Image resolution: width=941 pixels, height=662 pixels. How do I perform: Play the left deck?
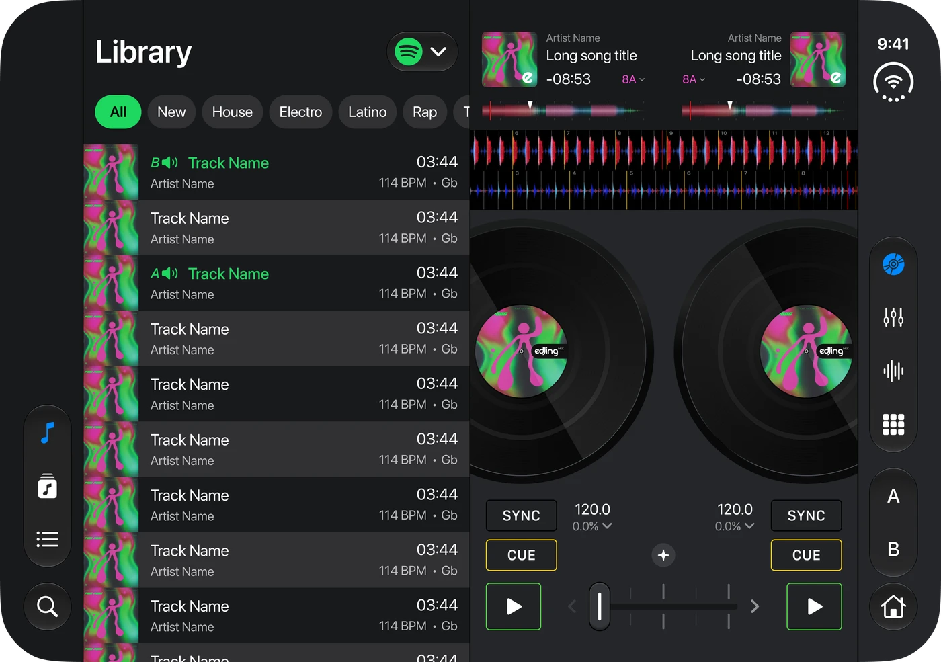(x=514, y=607)
